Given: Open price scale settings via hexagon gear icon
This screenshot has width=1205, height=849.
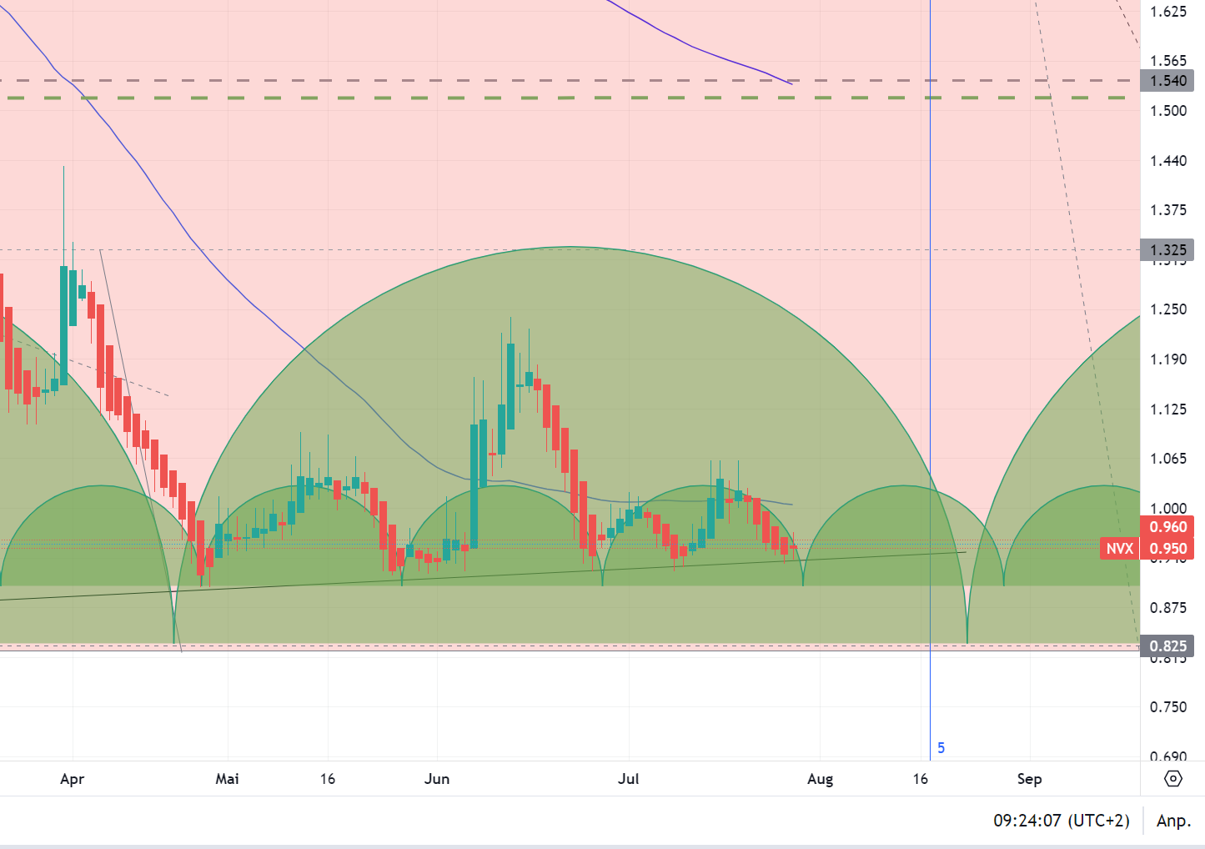Looking at the screenshot, I should pos(1174,778).
